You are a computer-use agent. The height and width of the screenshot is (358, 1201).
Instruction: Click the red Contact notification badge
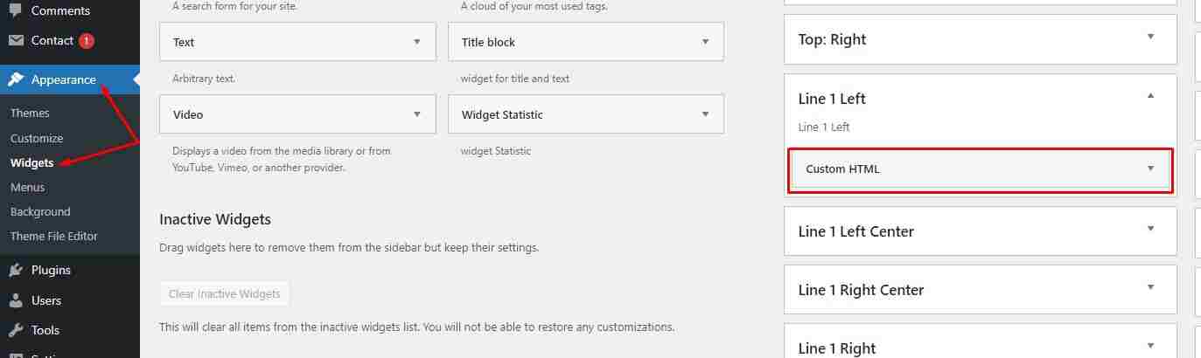(86, 40)
